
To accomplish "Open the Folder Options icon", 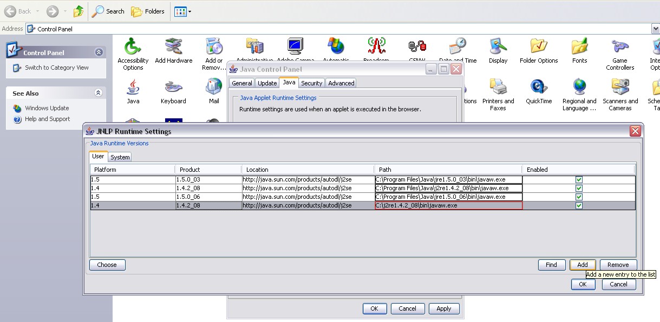I will [539, 51].
